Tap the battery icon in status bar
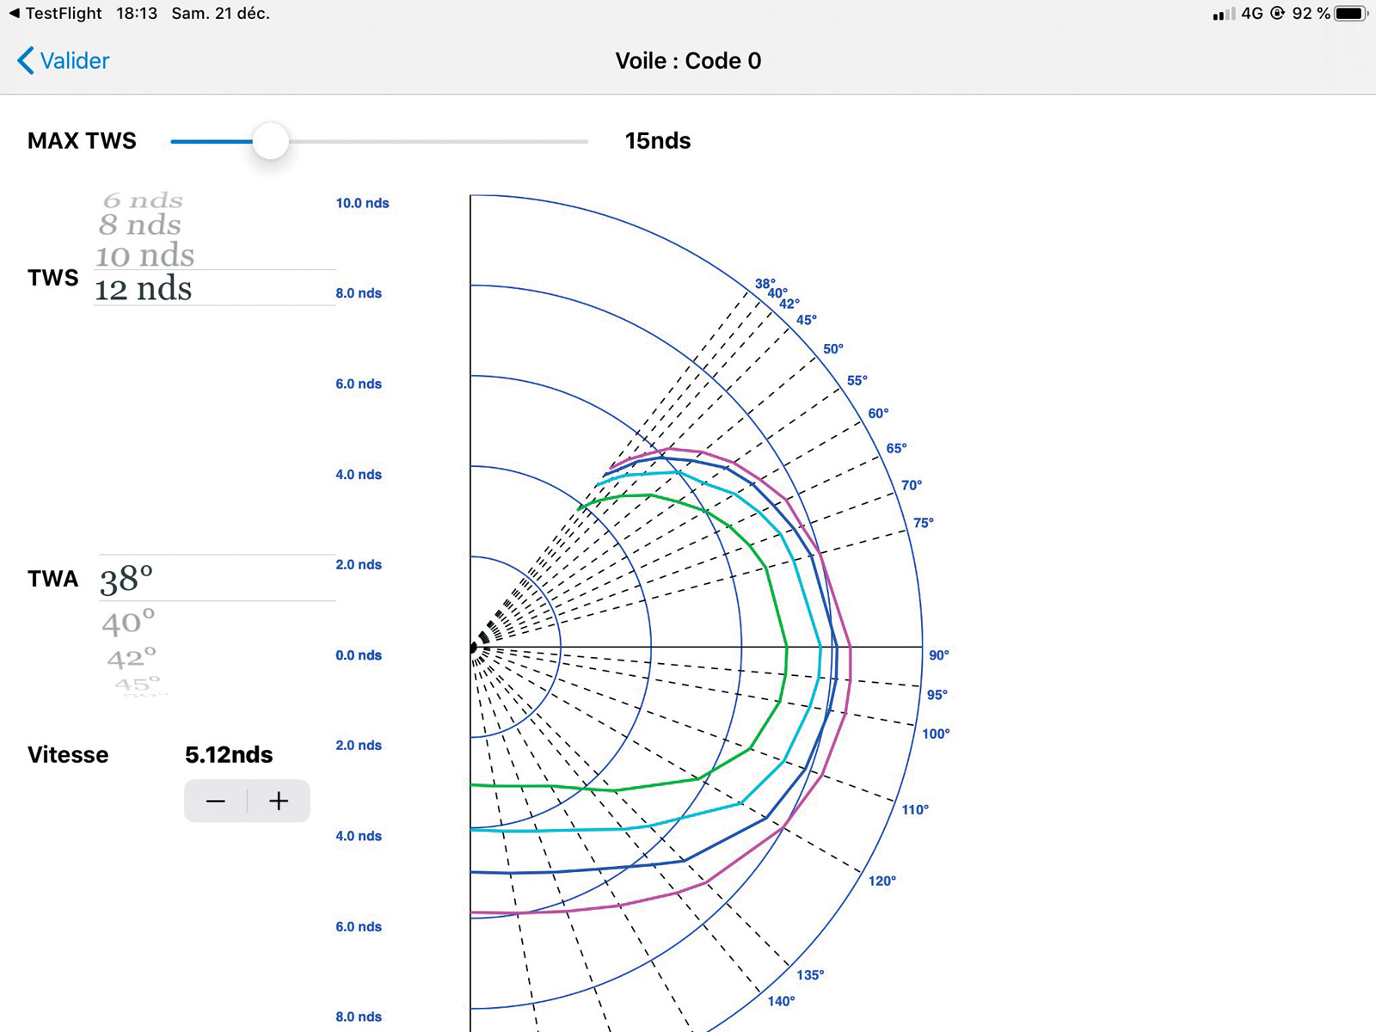Image resolution: width=1376 pixels, height=1032 pixels. 1350,14
